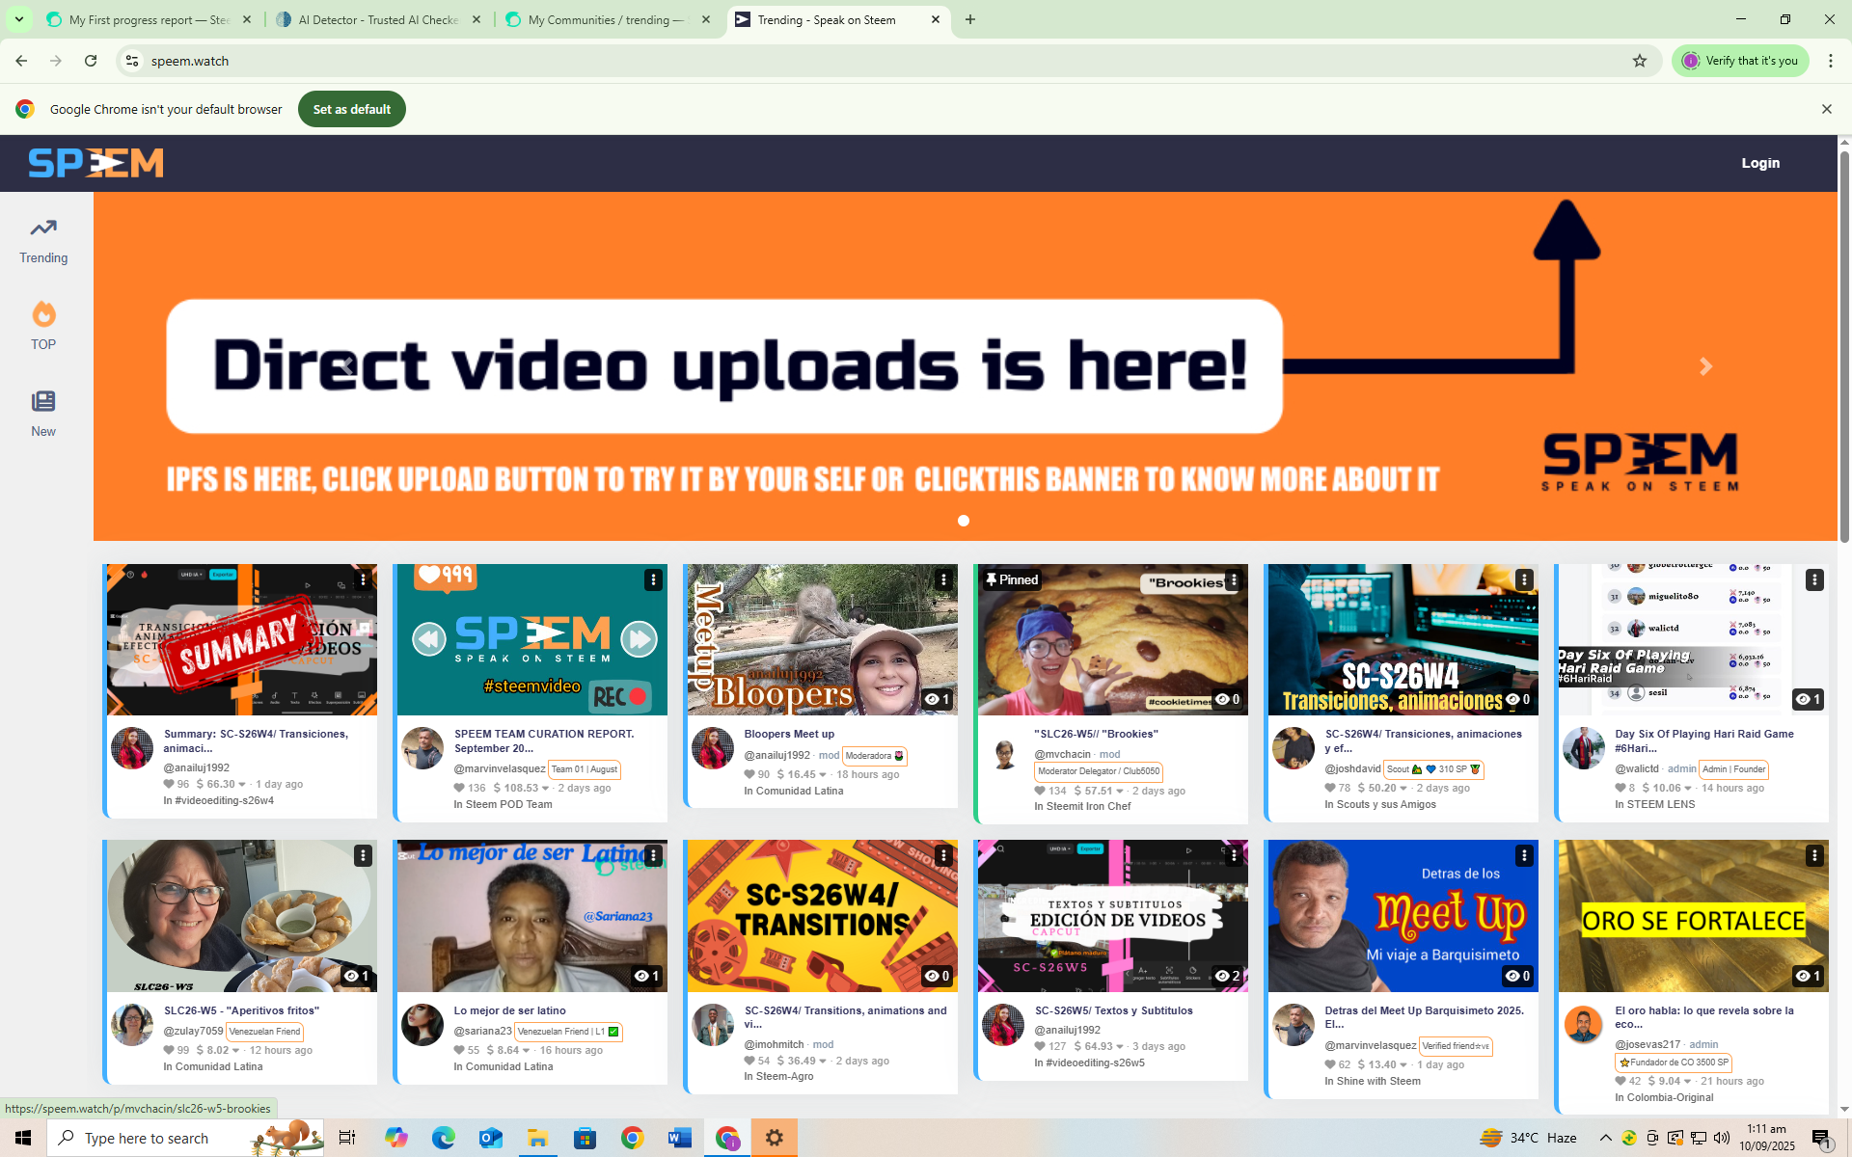The width and height of the screenshot is (1852, 1157).
Task: Open the New posts sidebar icon
Action: tap(43, 402)
